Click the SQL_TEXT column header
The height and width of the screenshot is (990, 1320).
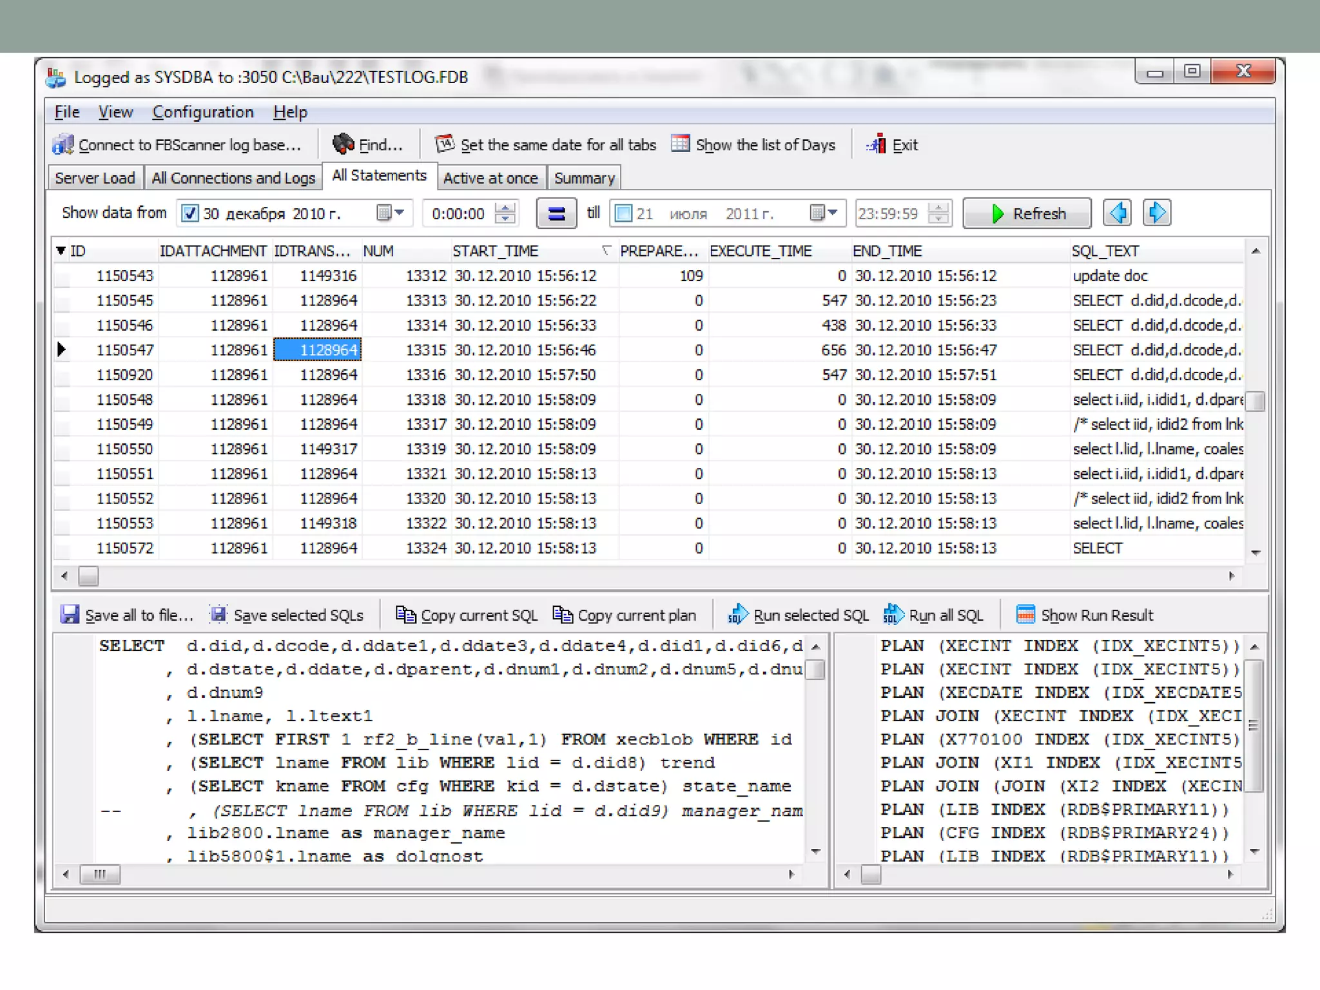click(1156, 251)
